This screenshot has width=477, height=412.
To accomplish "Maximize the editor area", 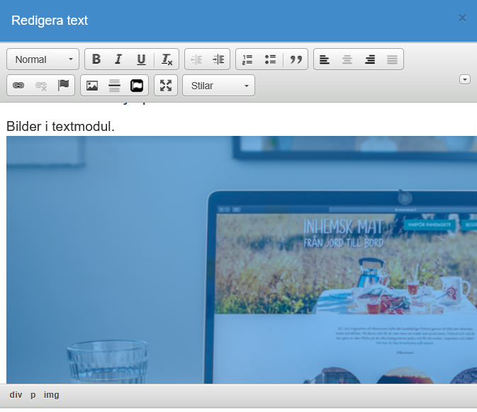I will click(166, 86).
